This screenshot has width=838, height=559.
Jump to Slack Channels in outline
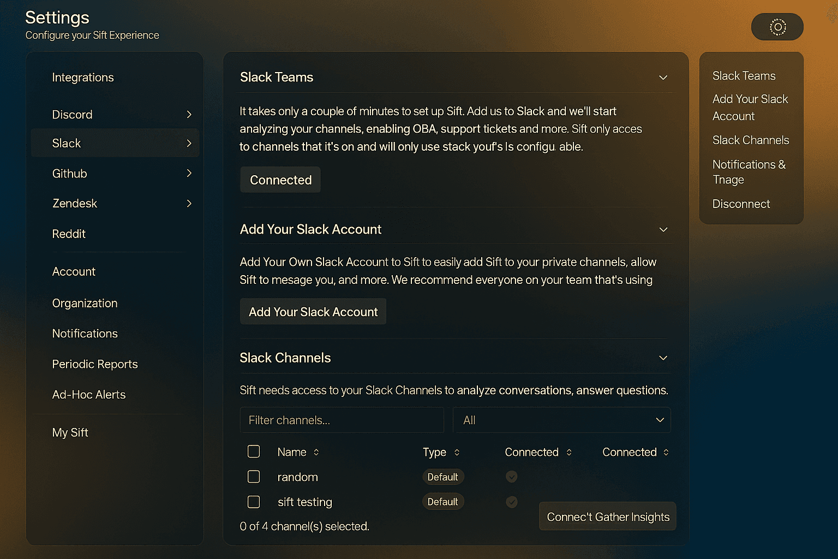751,140
